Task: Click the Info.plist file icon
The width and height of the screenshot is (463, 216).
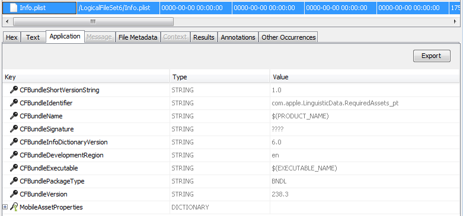Action: click(13, 8)
